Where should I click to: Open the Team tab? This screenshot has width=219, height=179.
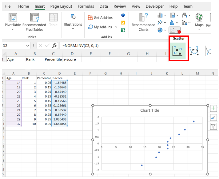click(188, 6)
